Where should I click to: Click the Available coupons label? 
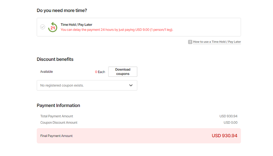(47, 72)
